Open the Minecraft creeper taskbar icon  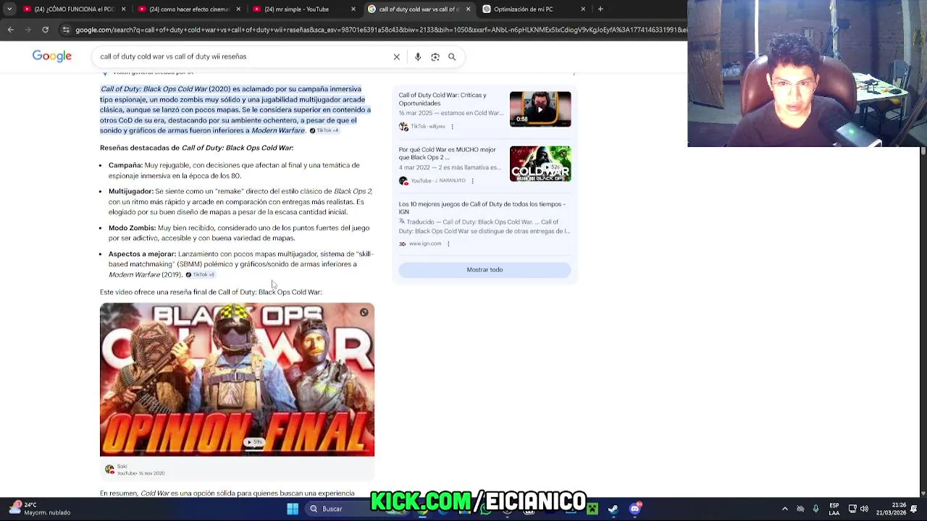[592, 509]
